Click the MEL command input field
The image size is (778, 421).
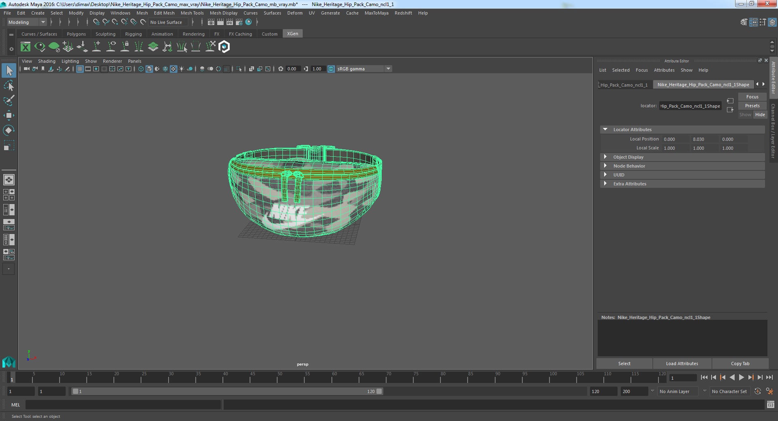click(123, 405)
